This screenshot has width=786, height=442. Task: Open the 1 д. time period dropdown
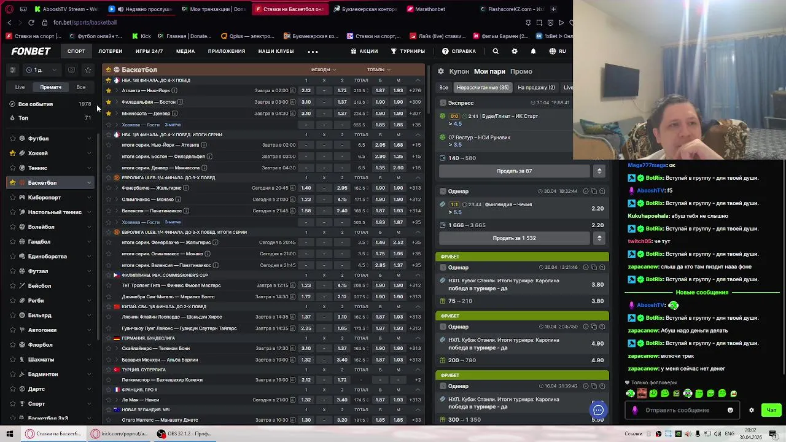point(41,70)
